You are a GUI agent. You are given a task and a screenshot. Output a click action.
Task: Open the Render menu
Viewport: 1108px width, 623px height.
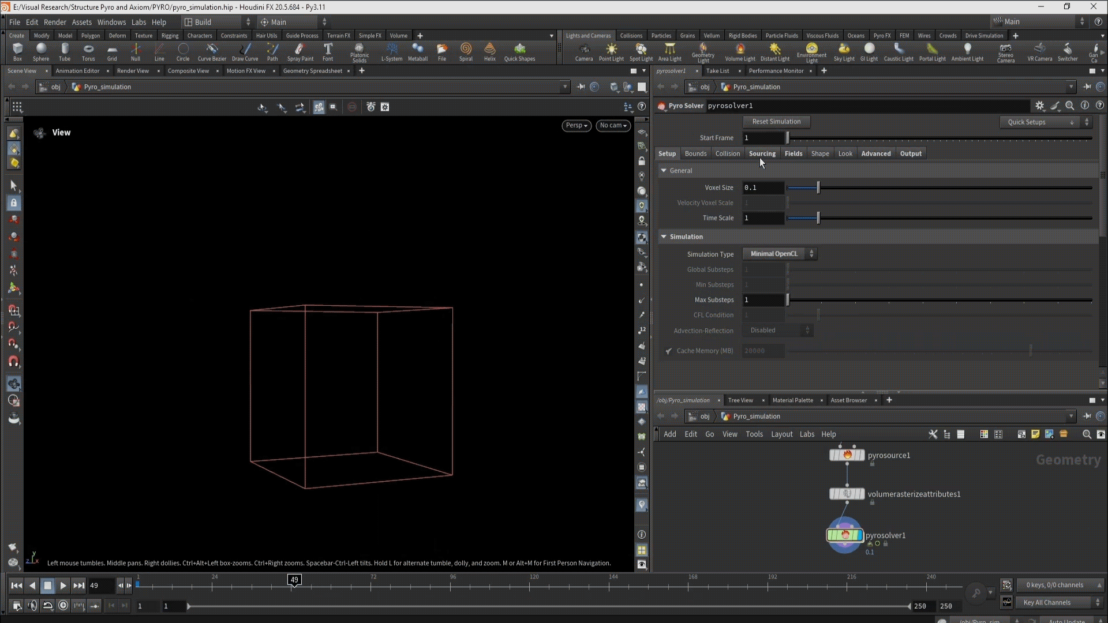coord(55,22)
